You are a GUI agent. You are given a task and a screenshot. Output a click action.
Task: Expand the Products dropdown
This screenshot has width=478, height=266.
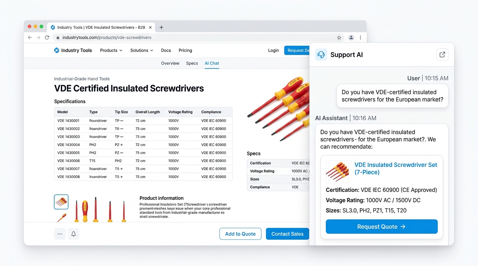(111, 50)
